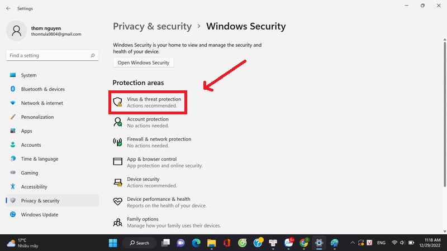Image resolution: width=447 pixels, height=251 pixels.
Task: Click the Account protection icon
Action: point(117,122)
